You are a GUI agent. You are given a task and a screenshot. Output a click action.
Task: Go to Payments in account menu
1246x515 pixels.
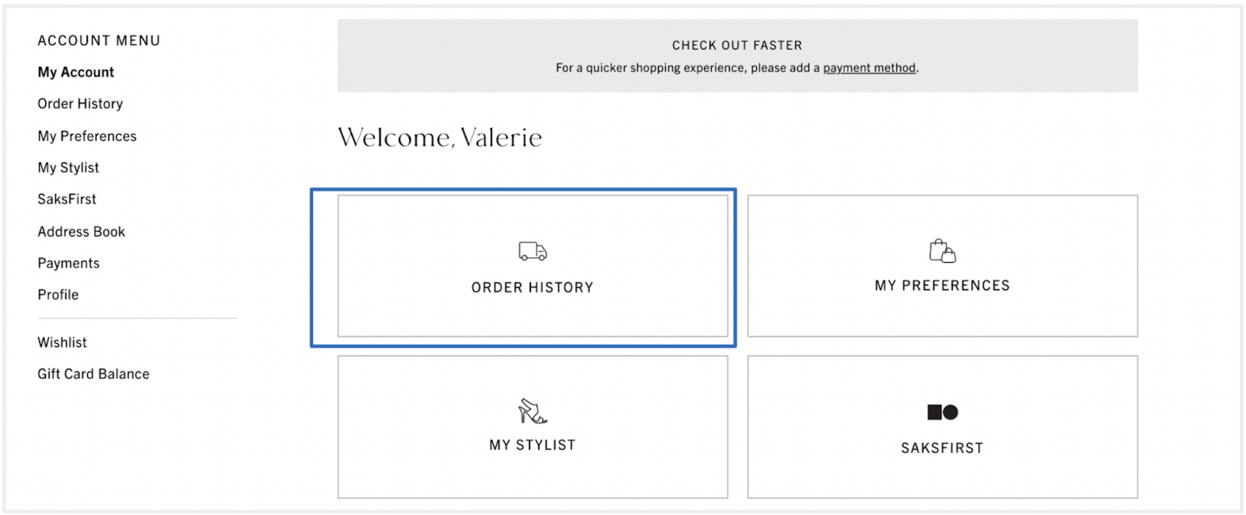69,263
